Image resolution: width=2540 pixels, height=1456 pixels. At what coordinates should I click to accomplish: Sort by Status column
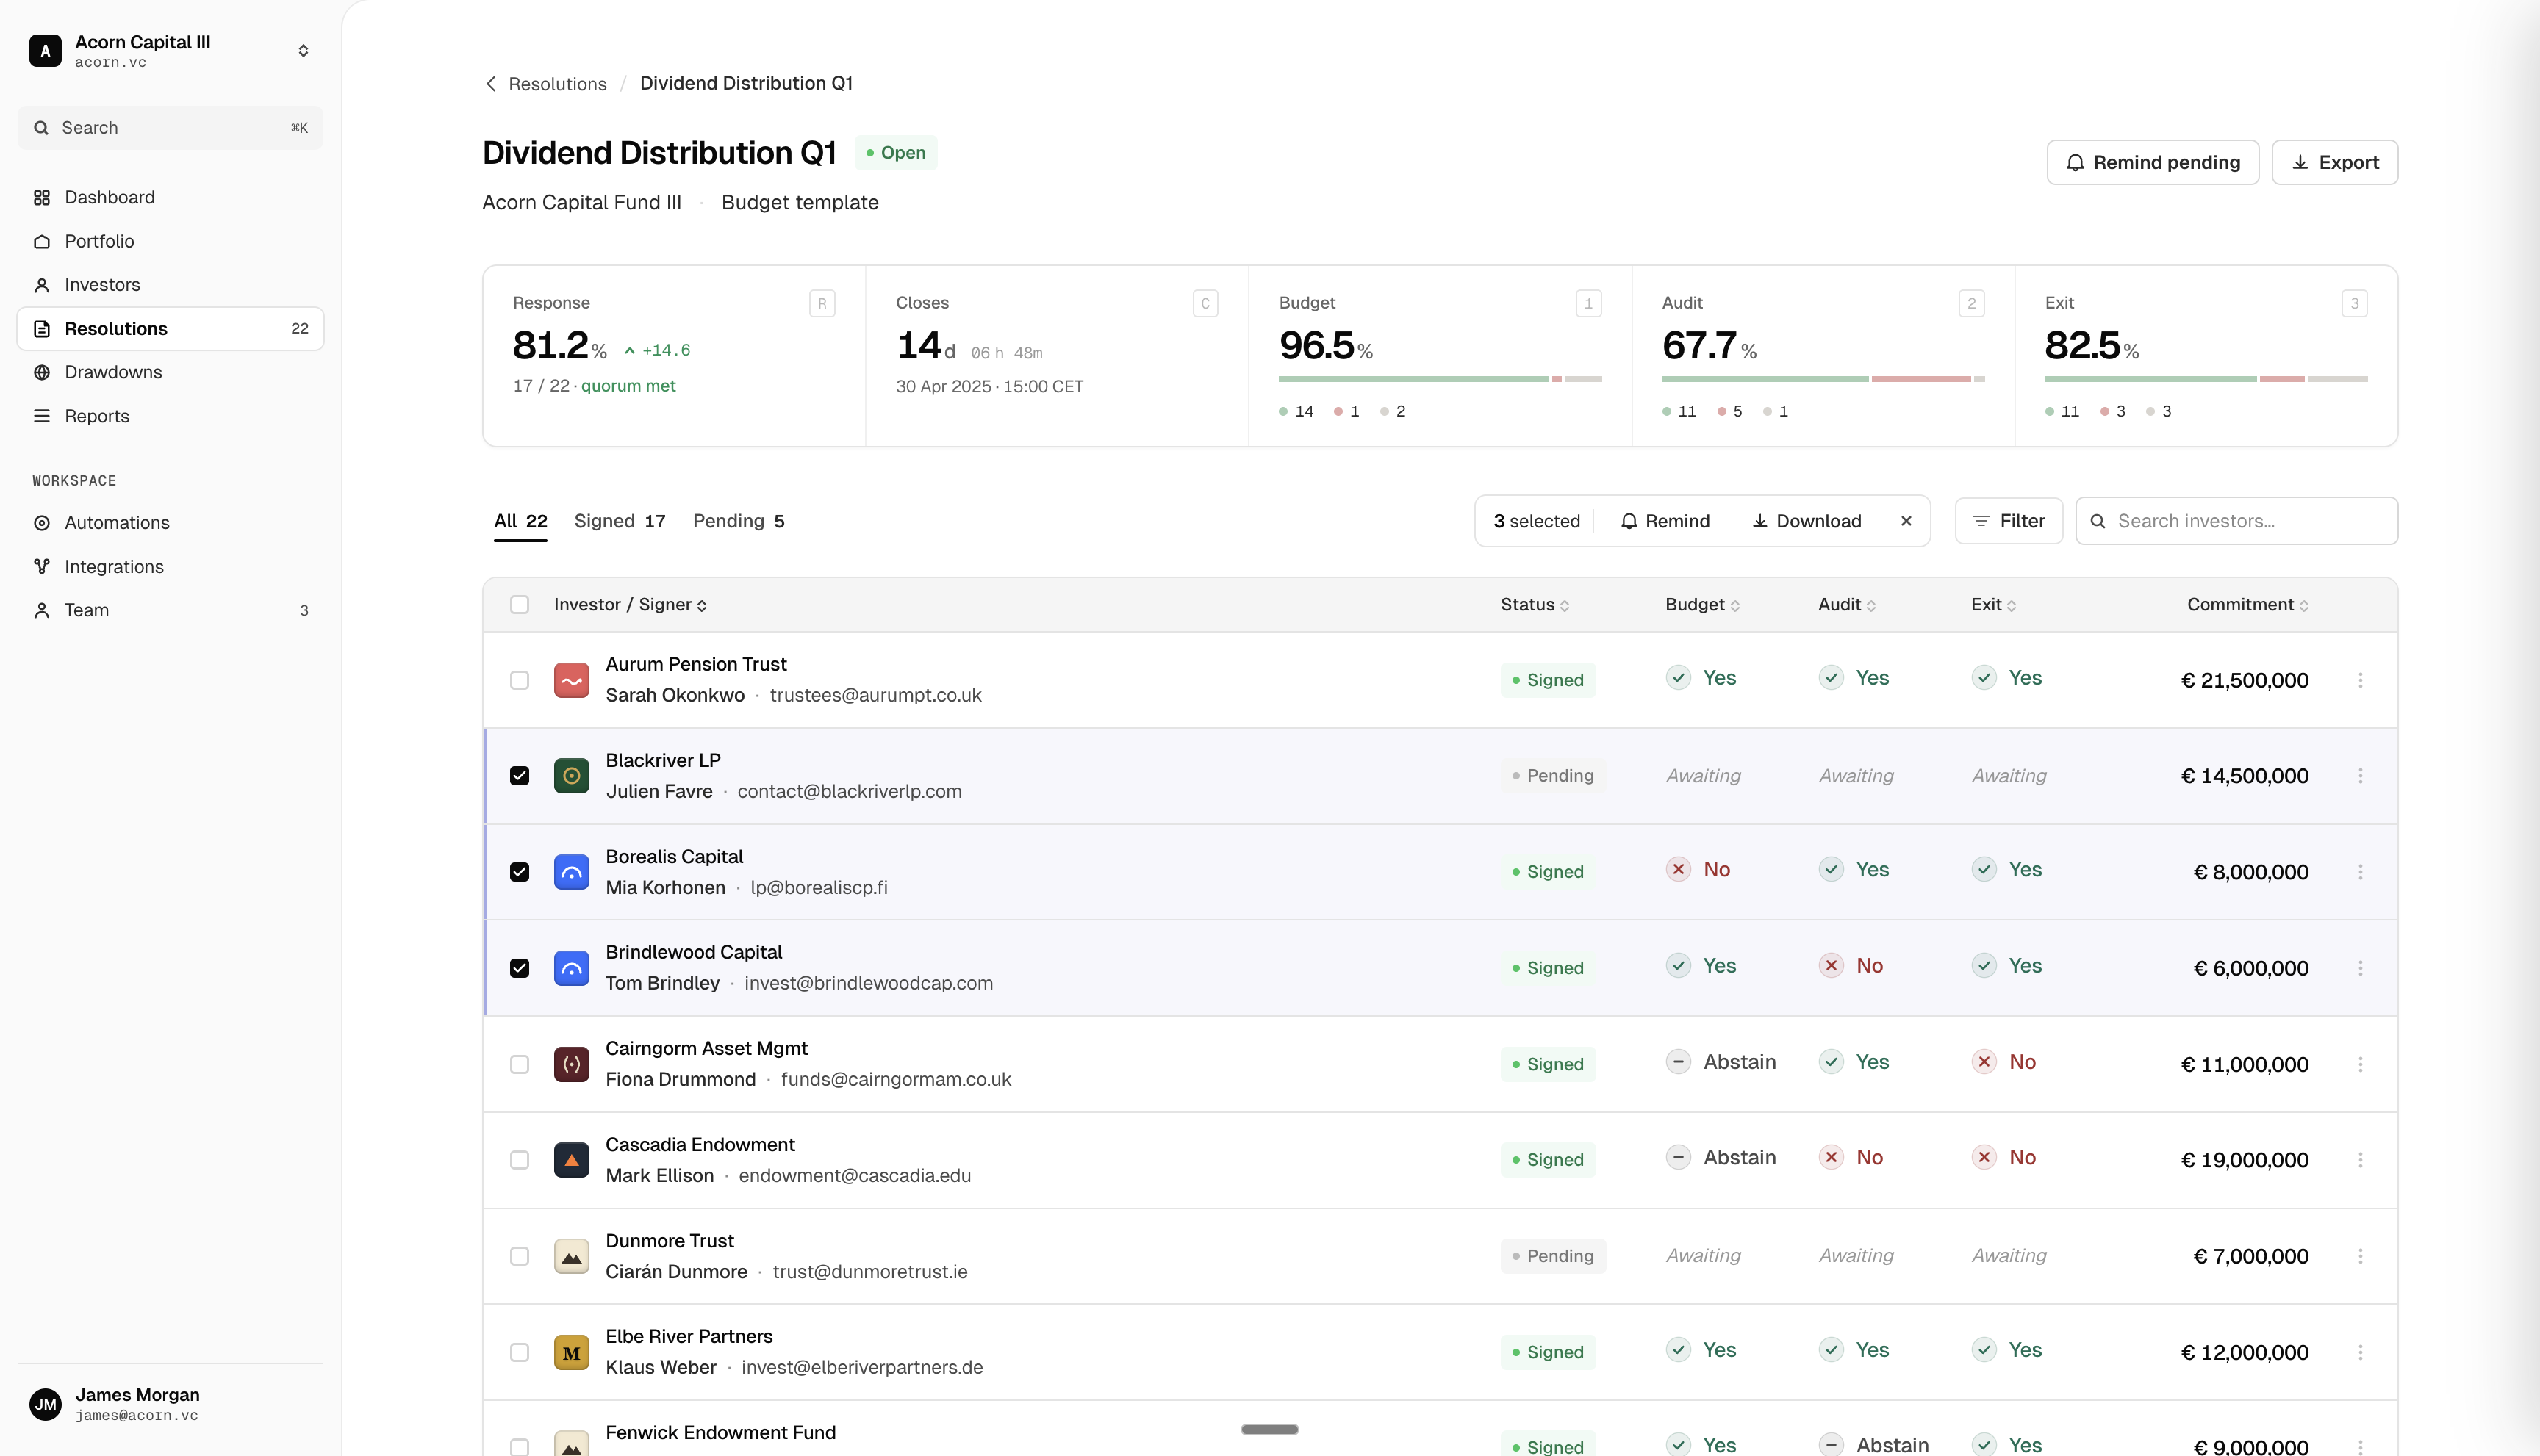tap(1535, 605)
